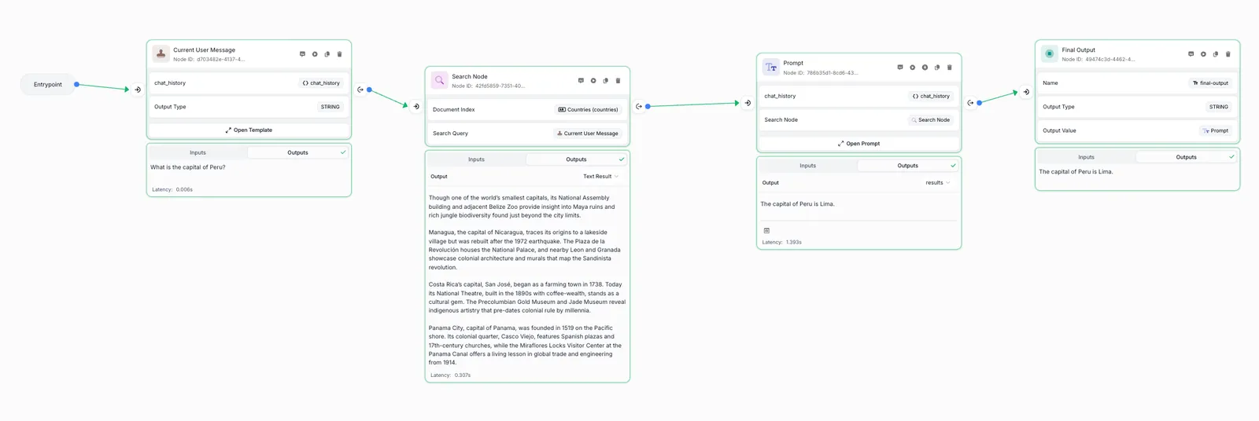Duplicate the Final Output node
Viewport: 1259px width, 421px height.
[x=1216, y=54]
